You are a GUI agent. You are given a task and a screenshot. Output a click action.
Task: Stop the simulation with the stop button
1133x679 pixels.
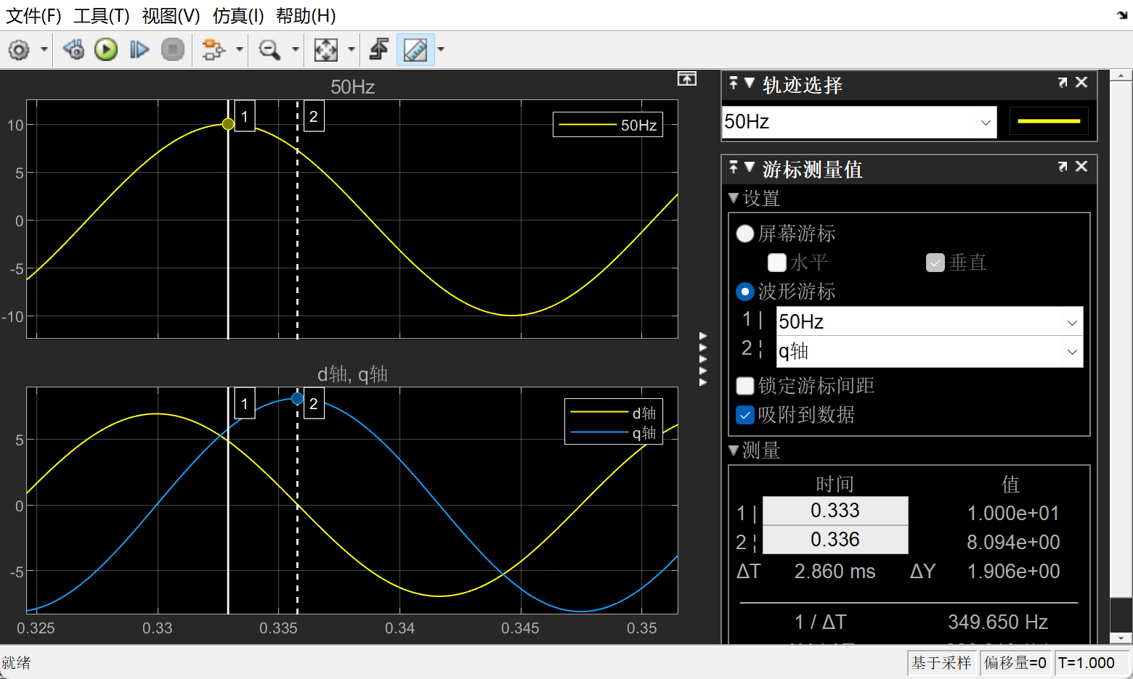click(x=172, y=50)
